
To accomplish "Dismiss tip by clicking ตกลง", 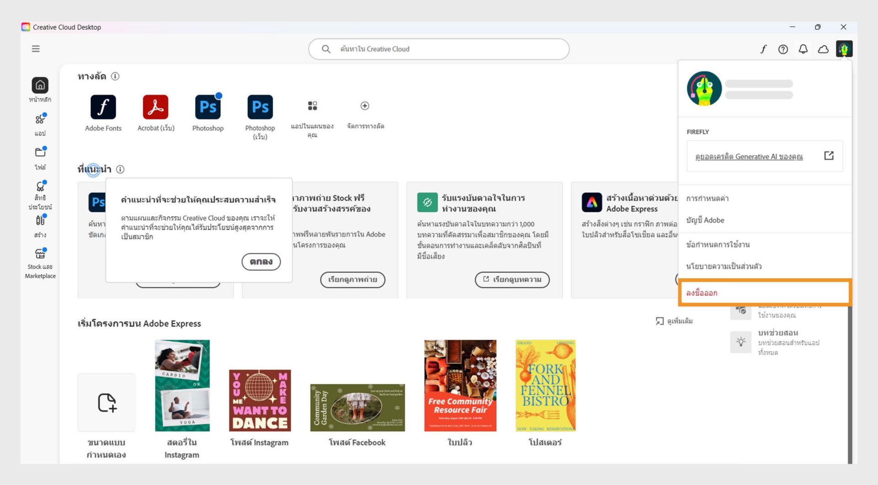I will coord(261,261).
